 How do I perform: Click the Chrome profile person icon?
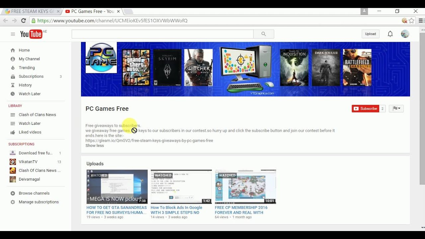coord(364,11)
